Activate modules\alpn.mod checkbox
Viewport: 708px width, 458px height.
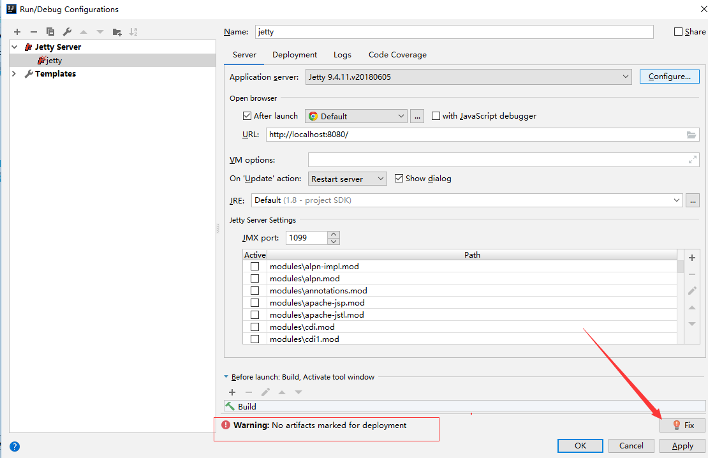point(254,278)
